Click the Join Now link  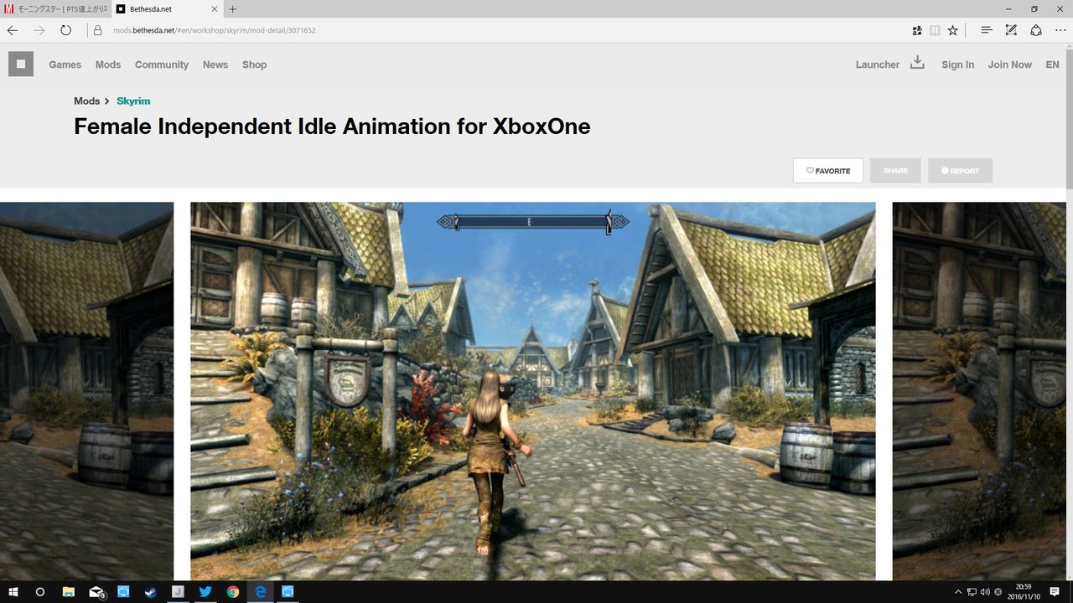[1009, 64]
